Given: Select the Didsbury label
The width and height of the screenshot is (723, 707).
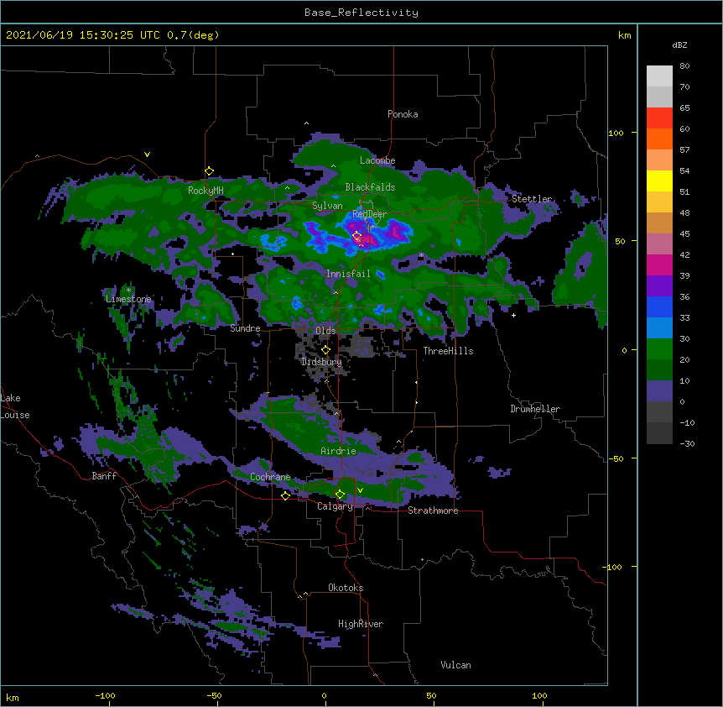Looking at the screenshot, I should [x=321, y=362].
